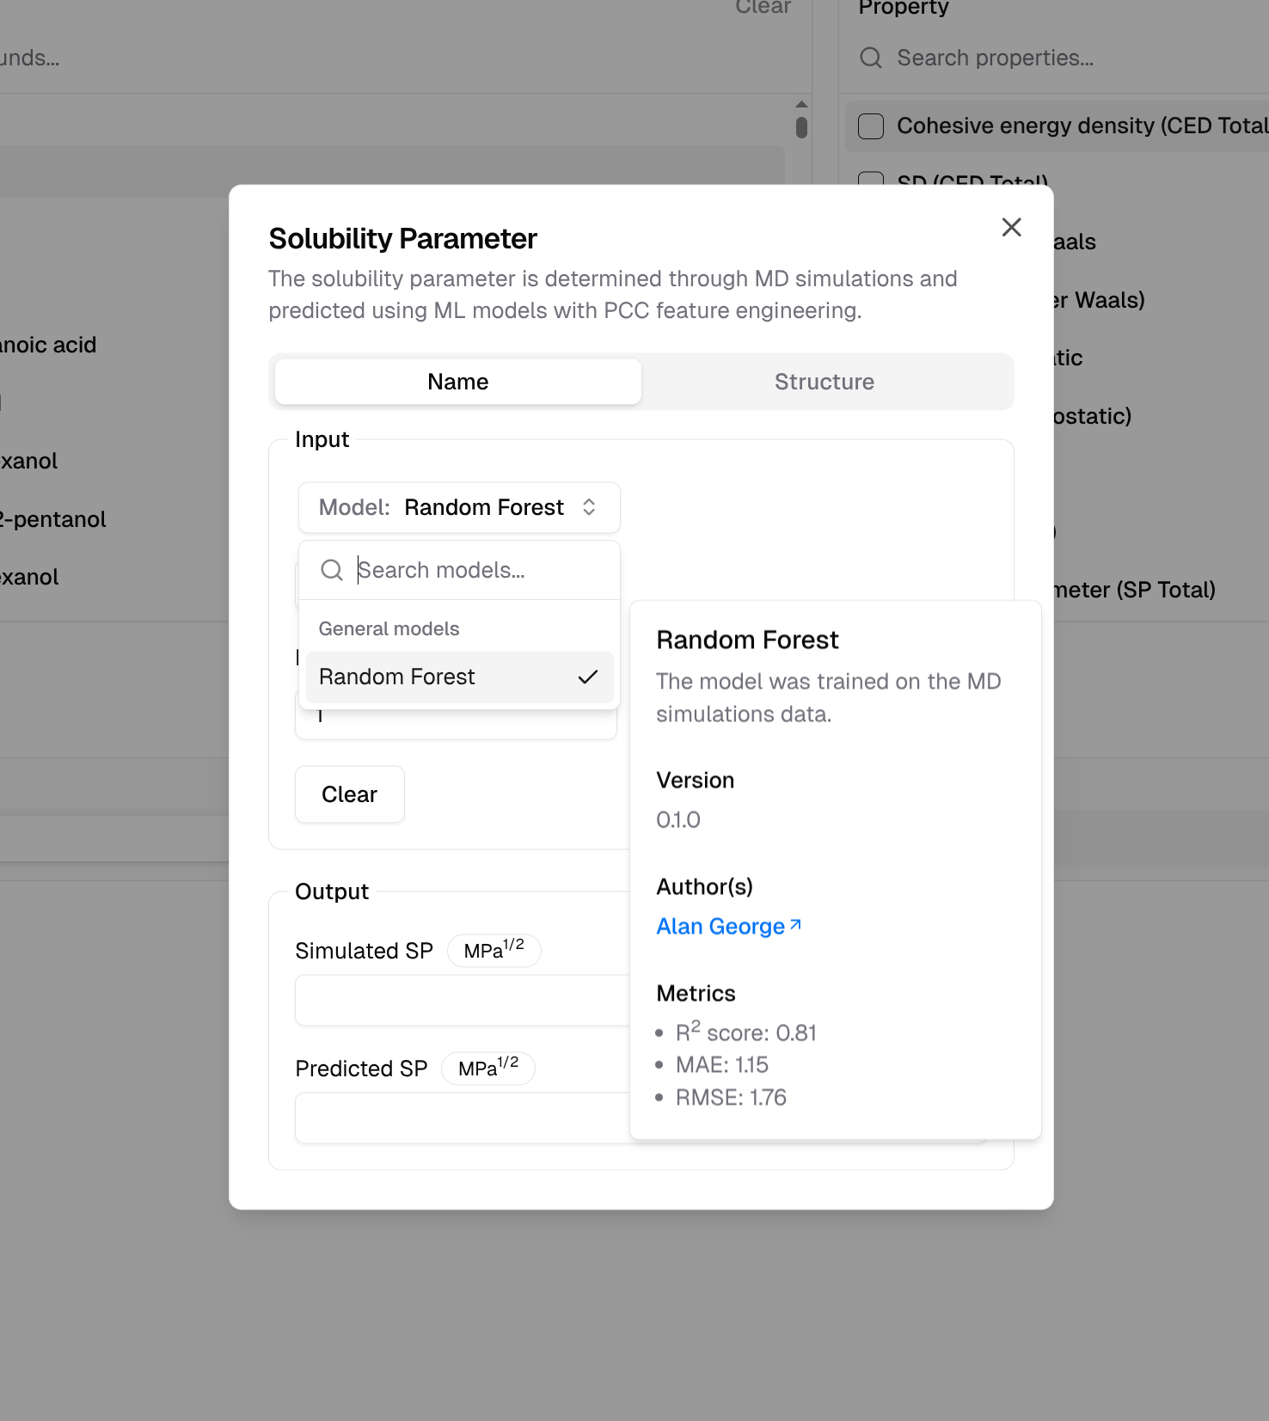
Task: Close the Solubility Parameter dialog
Action: pos(1011,227)
